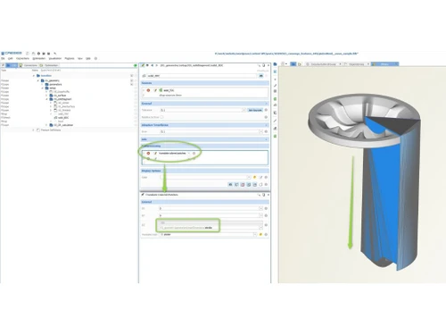446x335 pixels.
Task: Open the CAD menu
Action: [x=10, y=58]
